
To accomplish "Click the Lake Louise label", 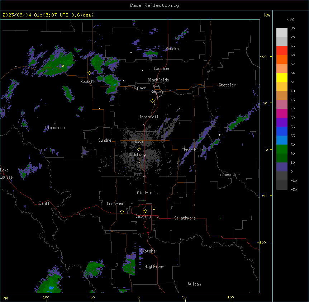I will 6,174.
